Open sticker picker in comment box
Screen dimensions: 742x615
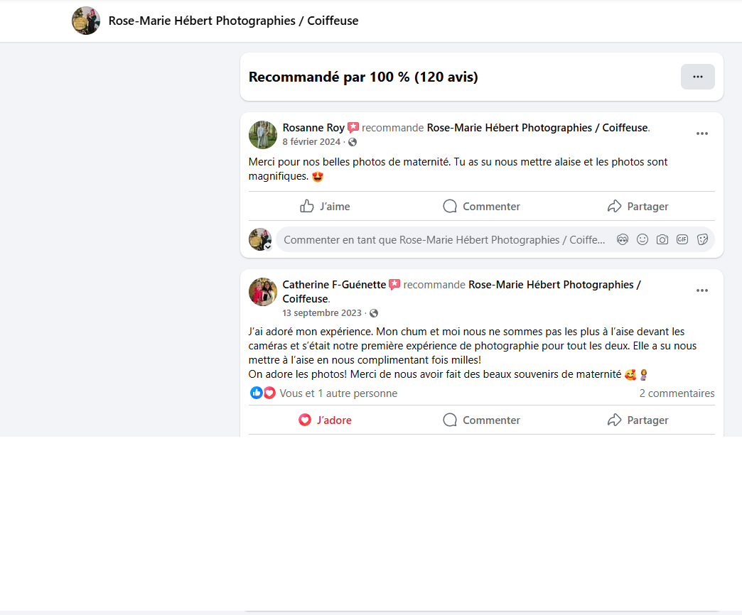point(702,239)
